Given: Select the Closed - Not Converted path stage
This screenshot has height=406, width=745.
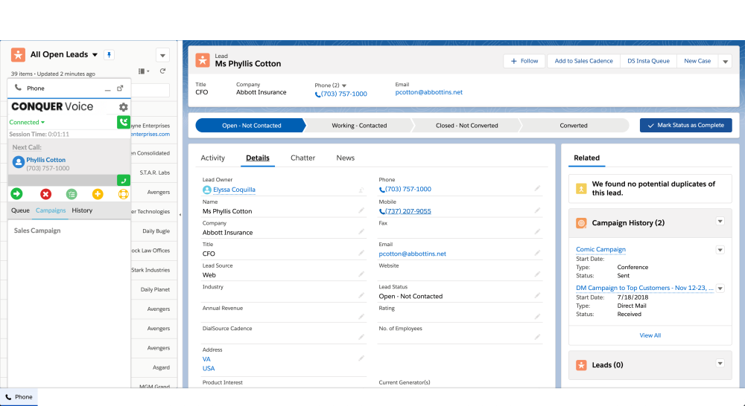Looking at the screenshot, I should tap(466, 126).
